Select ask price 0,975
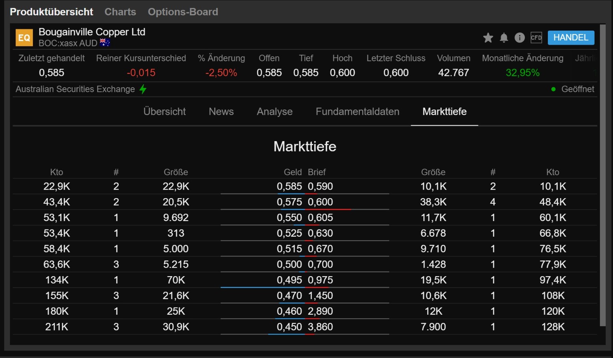The width and height of the screenshot is (613, 358). [320, 280]
